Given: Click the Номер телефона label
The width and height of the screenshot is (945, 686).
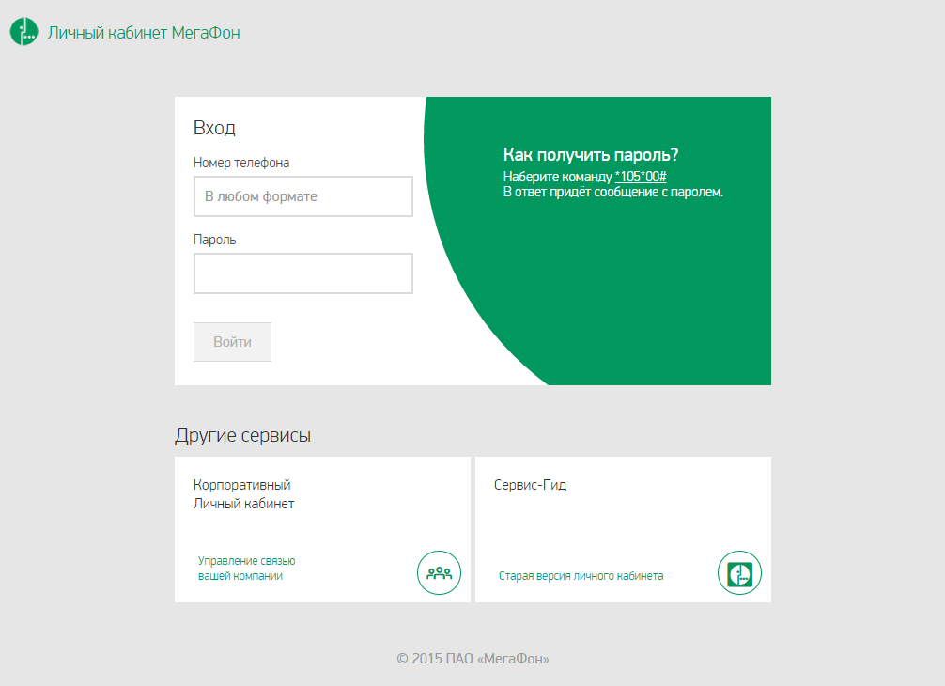Looking at the screenshot, I should point(241,163).
